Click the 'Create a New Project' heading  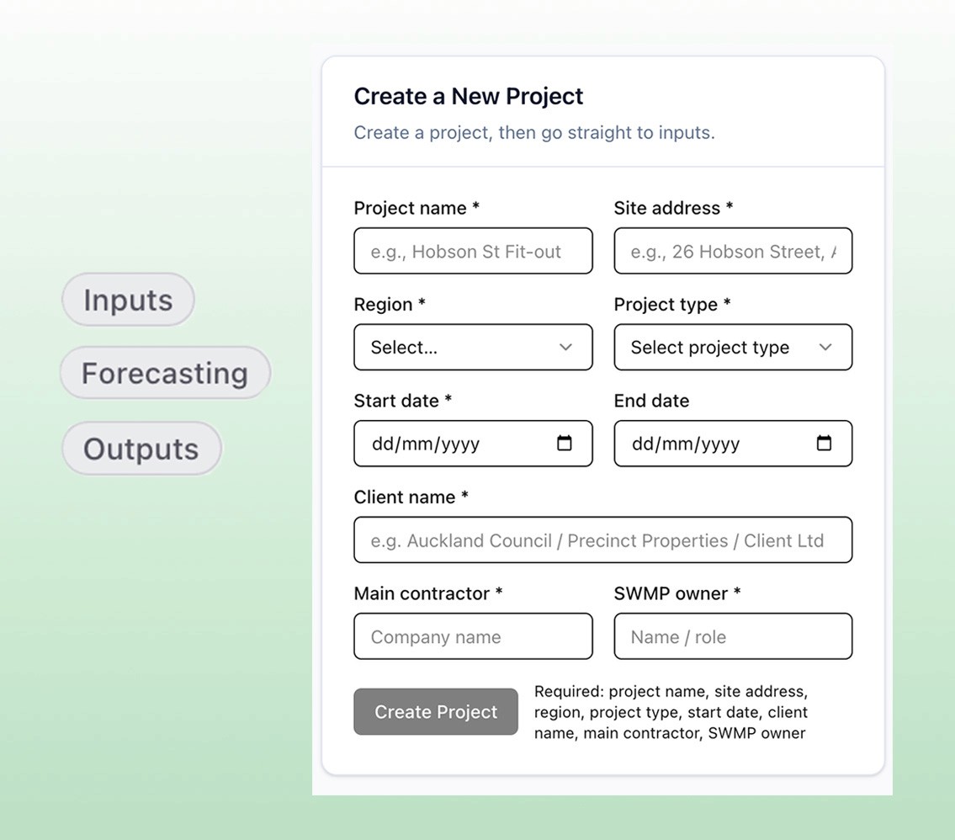468,96
